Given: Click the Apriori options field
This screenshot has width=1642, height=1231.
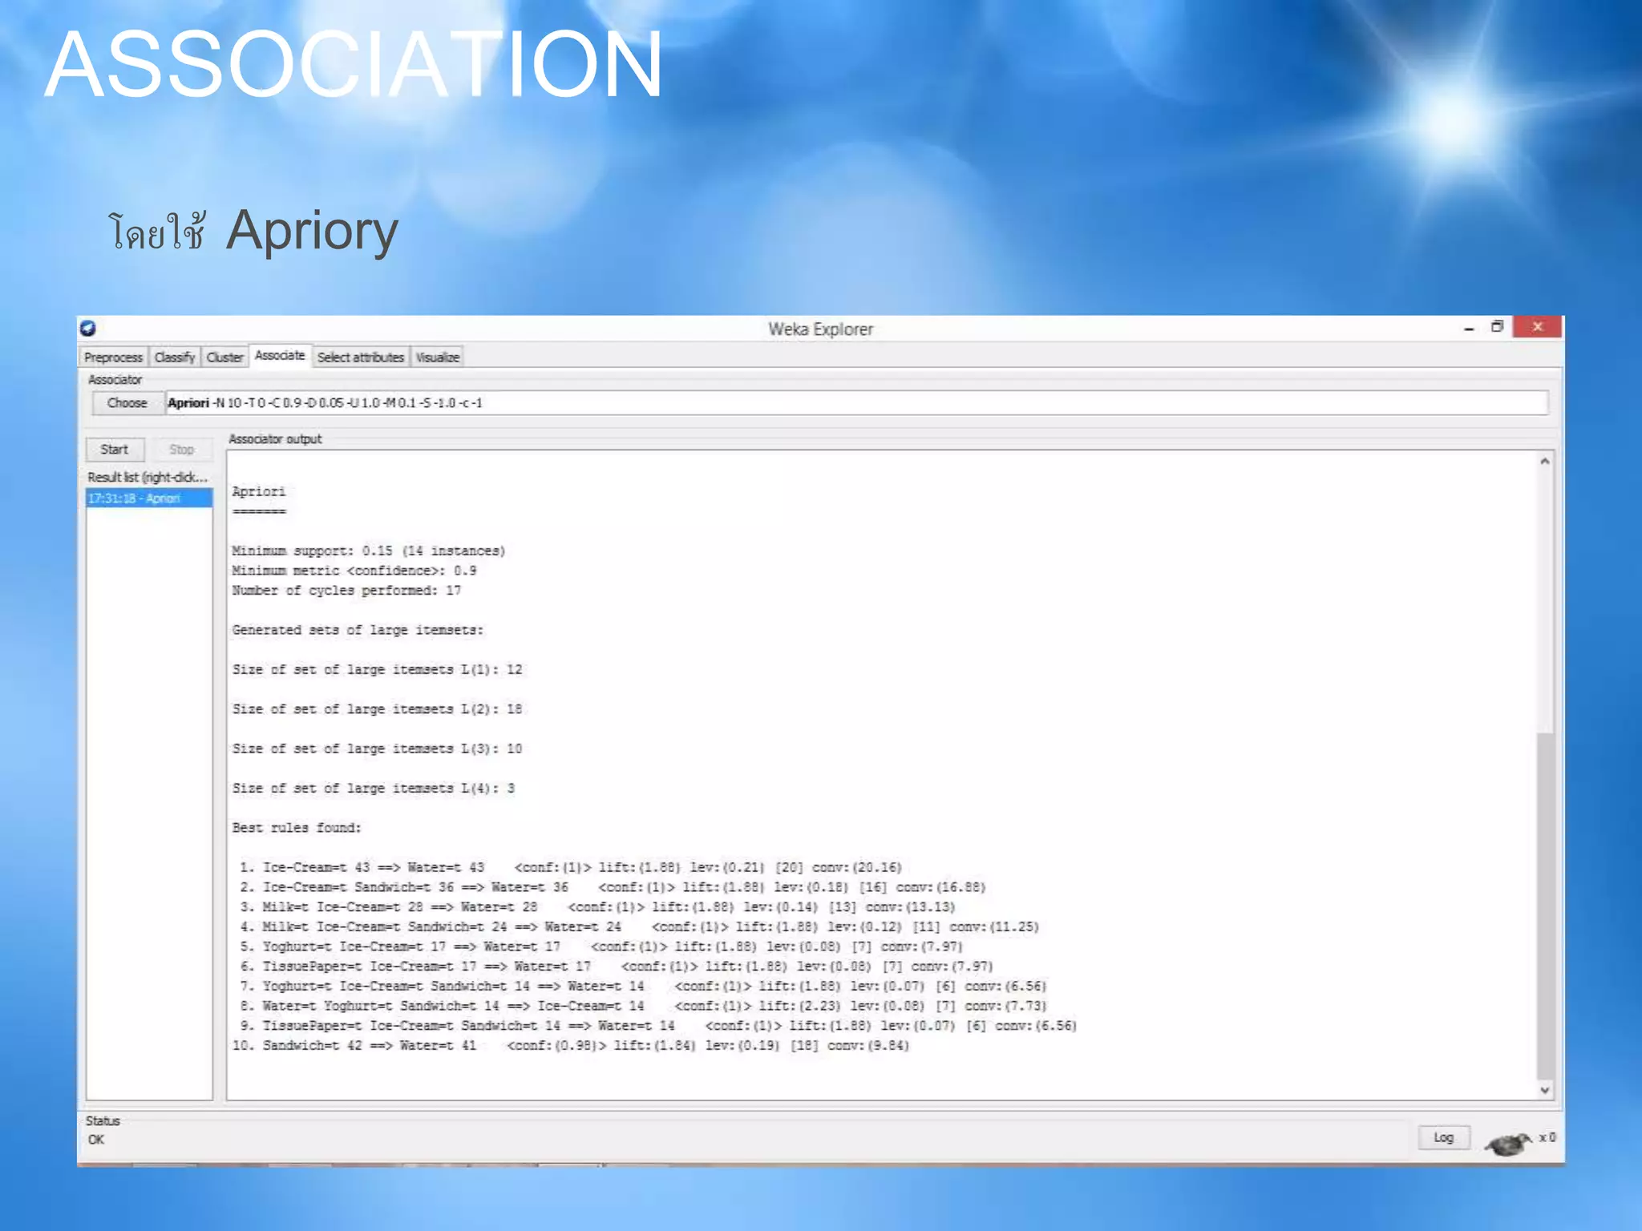Looking at the screenshot, I should (x=856, y=403).
